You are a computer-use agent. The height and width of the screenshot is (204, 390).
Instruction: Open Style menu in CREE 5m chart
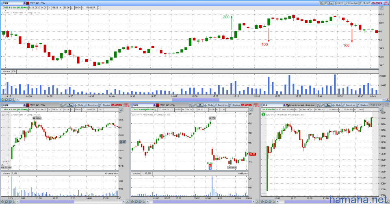click(x=79, y=105)
